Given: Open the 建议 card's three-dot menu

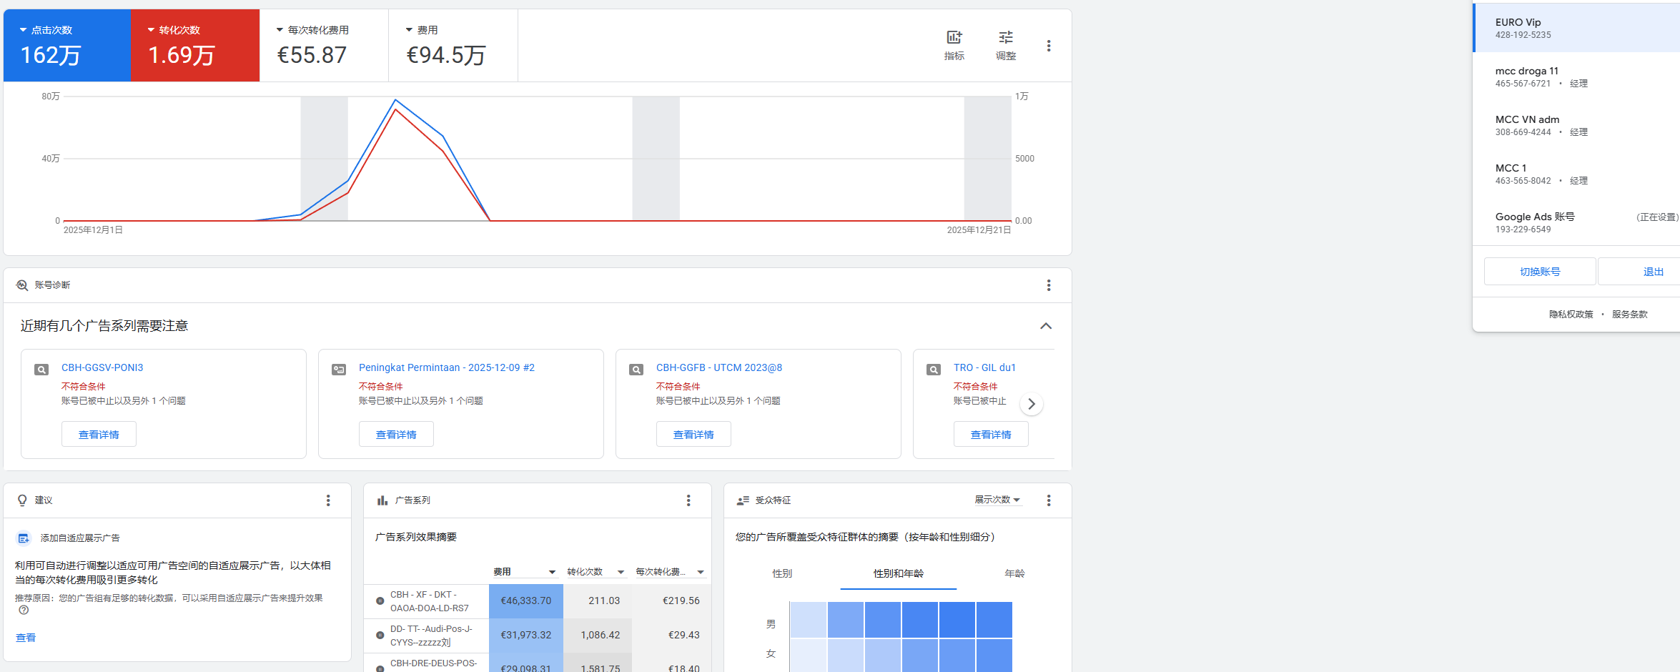Looking at the screenshot, I should point(328,500).
